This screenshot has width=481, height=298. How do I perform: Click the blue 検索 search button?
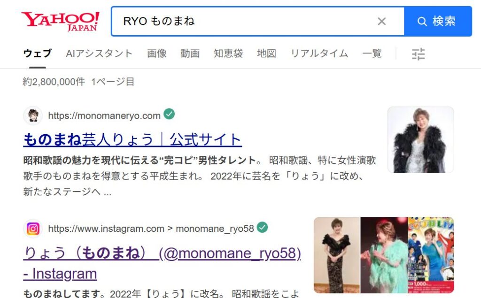[x=438, y=21]
